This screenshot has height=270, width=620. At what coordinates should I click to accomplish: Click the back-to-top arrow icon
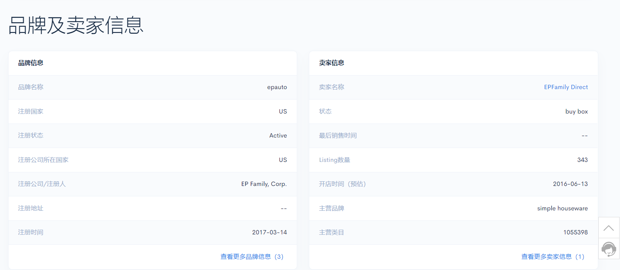point(609,228)
